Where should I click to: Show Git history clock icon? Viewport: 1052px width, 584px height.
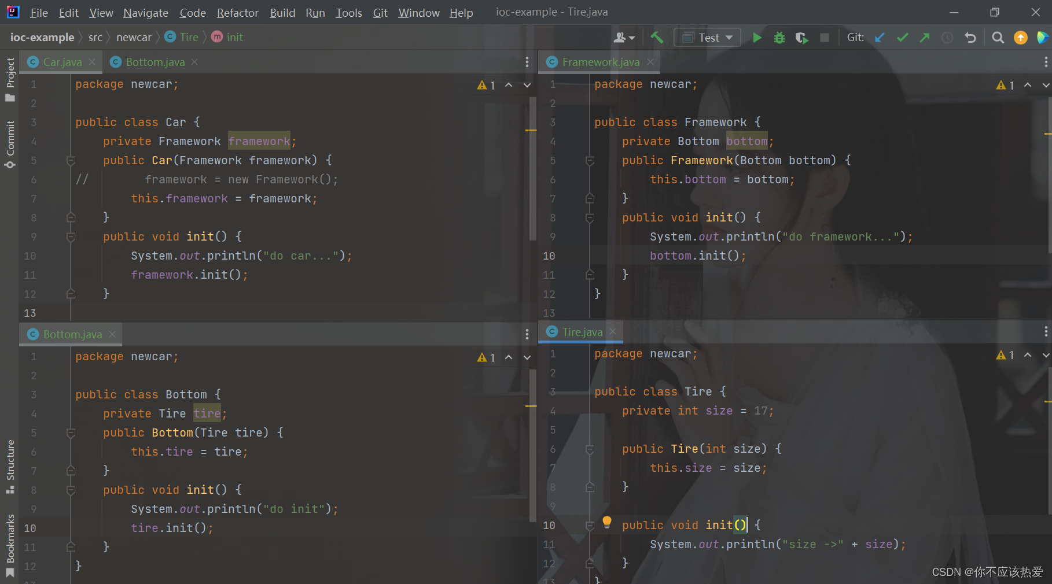tap(947, 38)
